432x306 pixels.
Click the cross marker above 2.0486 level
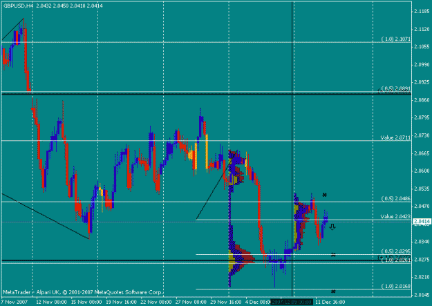(x=325, y=195)
